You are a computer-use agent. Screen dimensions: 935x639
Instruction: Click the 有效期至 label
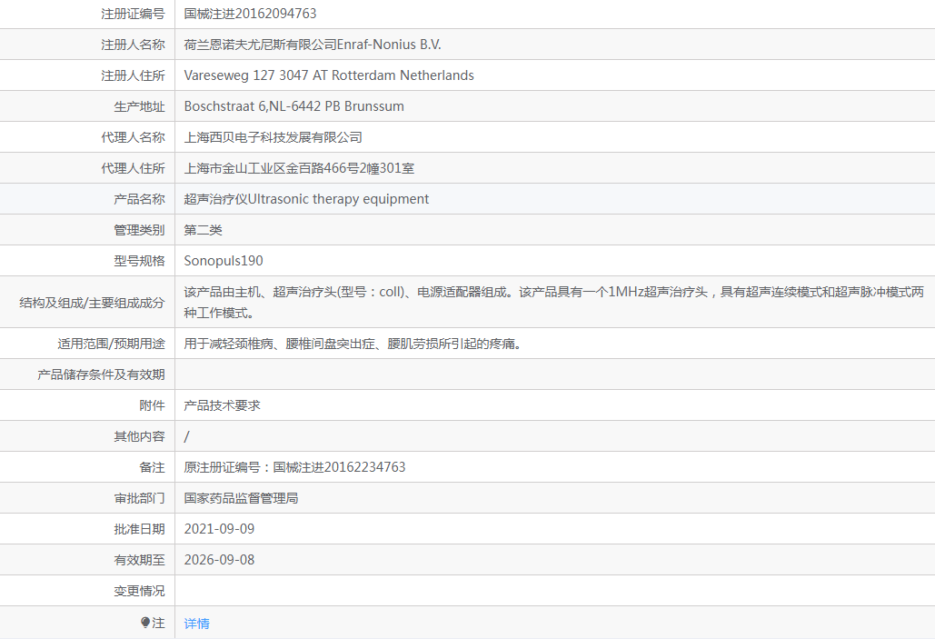140,561
